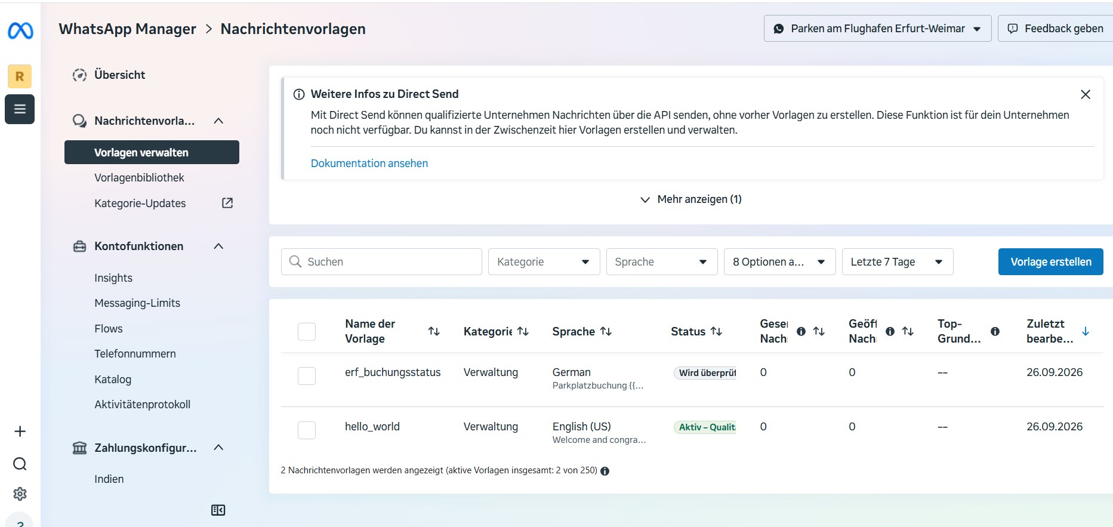This screenshot has height=527, width=1113.
Task: Collapse the Kontofunktionen section chevron
Action: (218, 246)
